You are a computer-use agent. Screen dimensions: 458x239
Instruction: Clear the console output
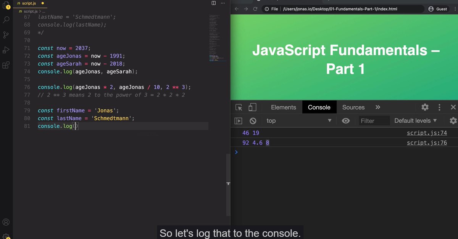(253, 121)
